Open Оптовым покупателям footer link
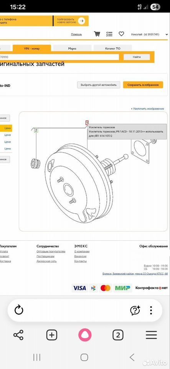Viewport: 170px width, 369px height. (51, 251)
